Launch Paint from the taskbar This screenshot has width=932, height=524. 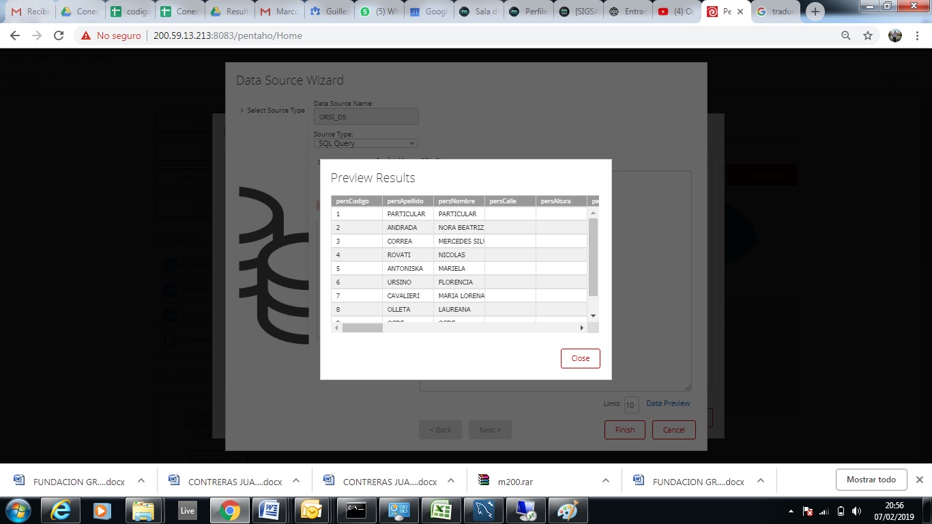(x=568, y=510)
